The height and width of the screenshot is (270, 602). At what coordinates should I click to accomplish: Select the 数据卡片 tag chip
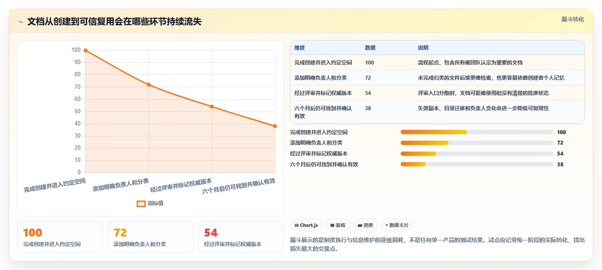click(397, 225)
